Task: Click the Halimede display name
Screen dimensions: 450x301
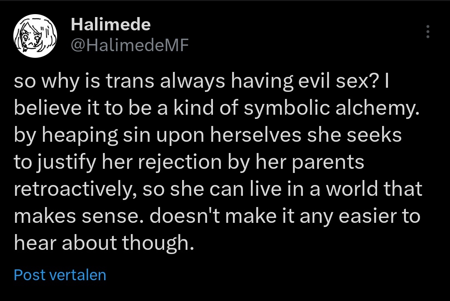Action: [111, 25]
